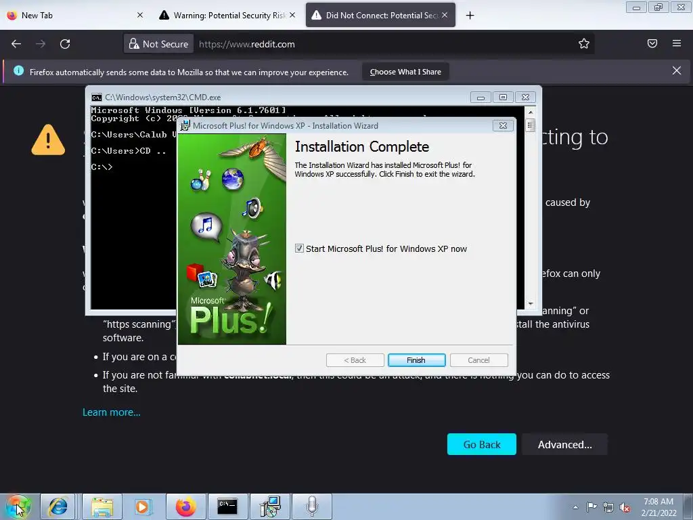Click Cancel in the installation wizard
Screen dimensions: 693x520
[478, 360]
